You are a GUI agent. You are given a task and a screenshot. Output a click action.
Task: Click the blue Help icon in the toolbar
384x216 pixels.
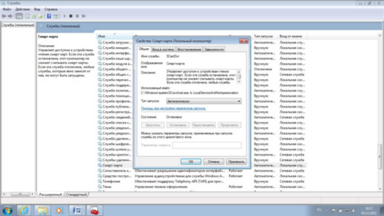pyautogui.click(x=49, y=16)
